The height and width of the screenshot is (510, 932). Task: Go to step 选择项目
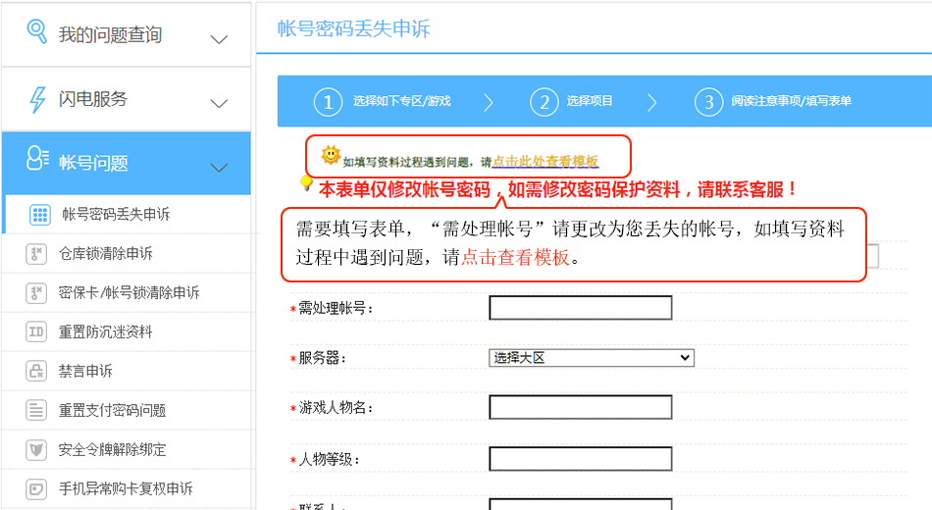point(589,101)
